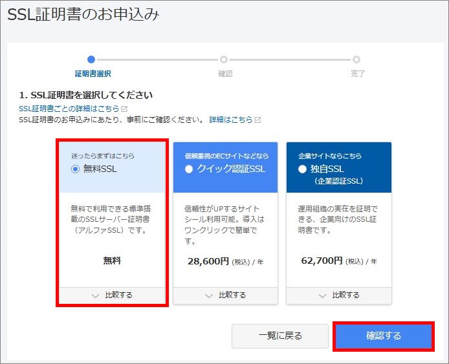Click the 迷ったらまずはこちら caption
Image resolution: width=449 pixels, height=364 pixels.
[x=103, y=156]
